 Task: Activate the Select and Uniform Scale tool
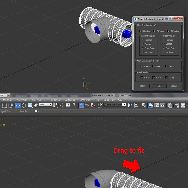coord(30,105)
